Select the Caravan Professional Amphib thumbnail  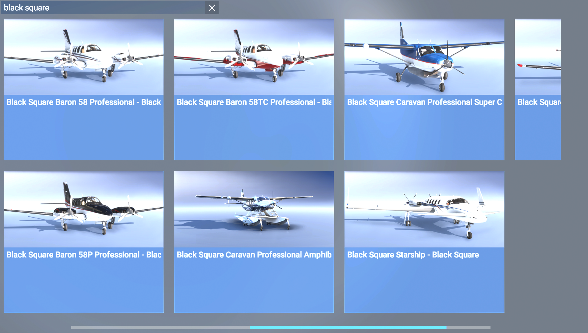[x=254, y=209]
